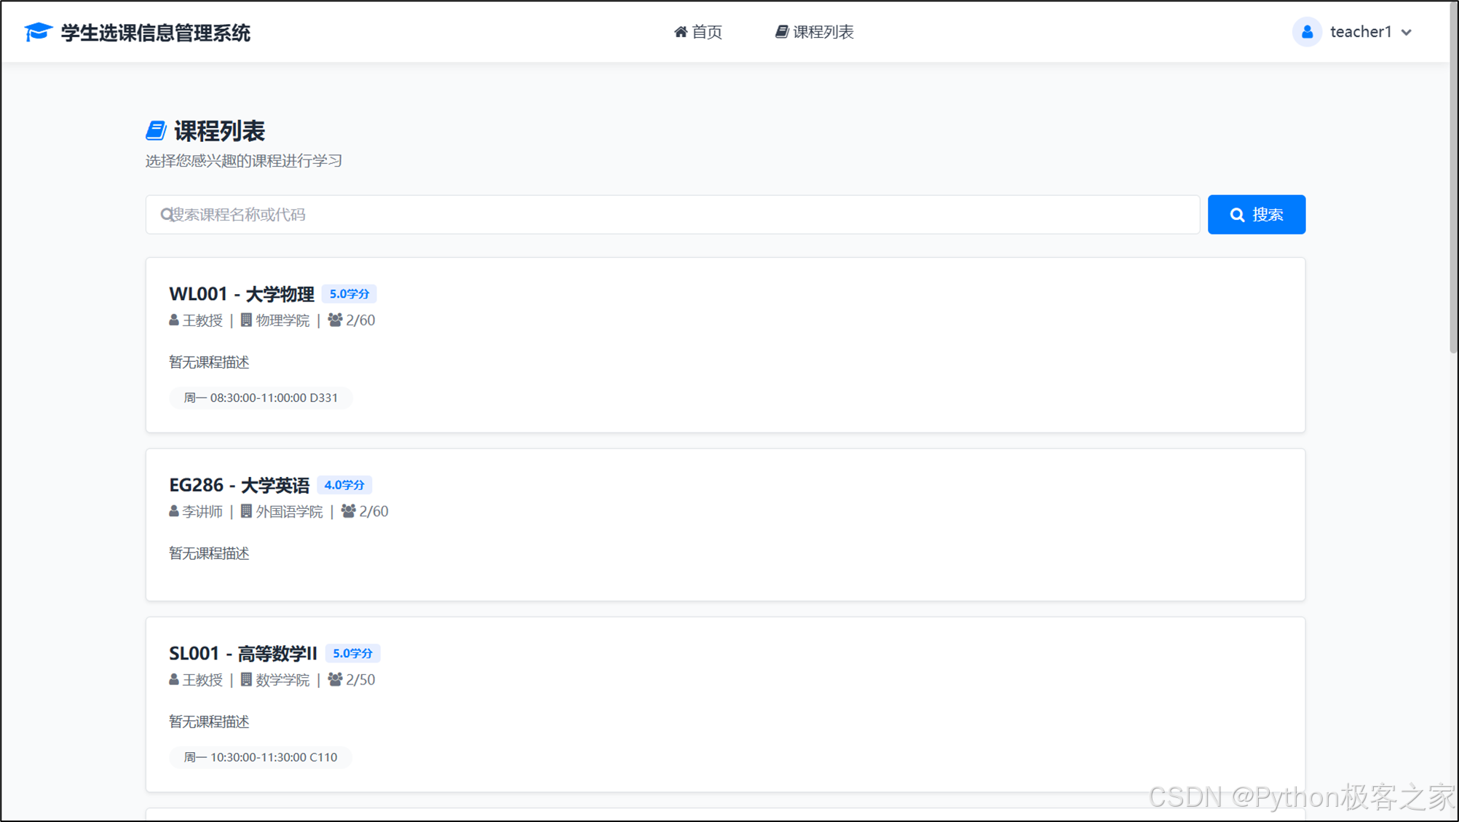Open the EG286 - 大学英语 course title

pyautogui.click(x=239, y=485)
